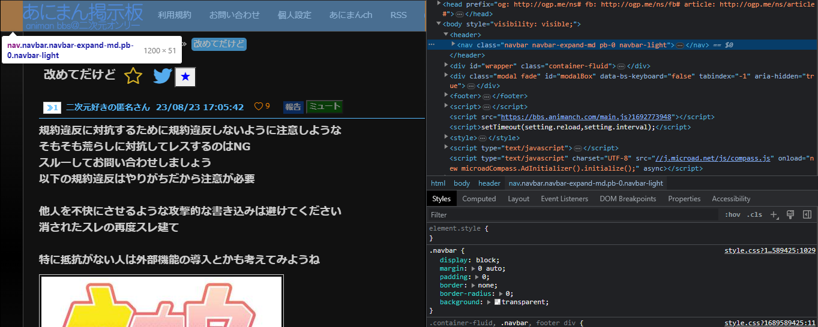
Task: Toggle the computed styles sidebar icon
Action: tap(807, 214)
